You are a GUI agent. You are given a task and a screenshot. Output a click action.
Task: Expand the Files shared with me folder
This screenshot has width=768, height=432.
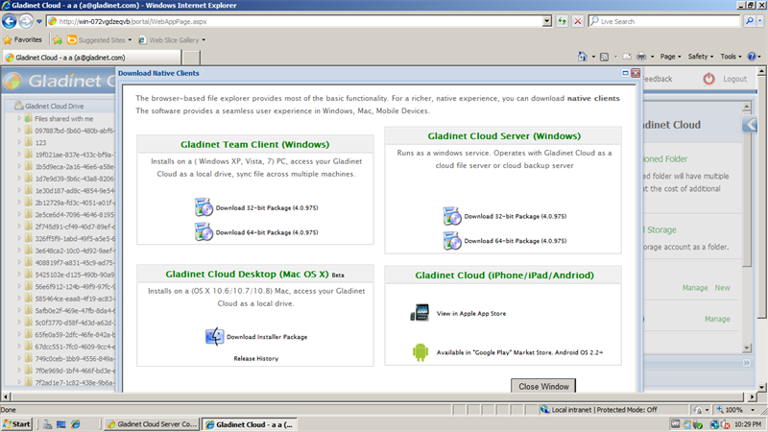coord(19,118)
